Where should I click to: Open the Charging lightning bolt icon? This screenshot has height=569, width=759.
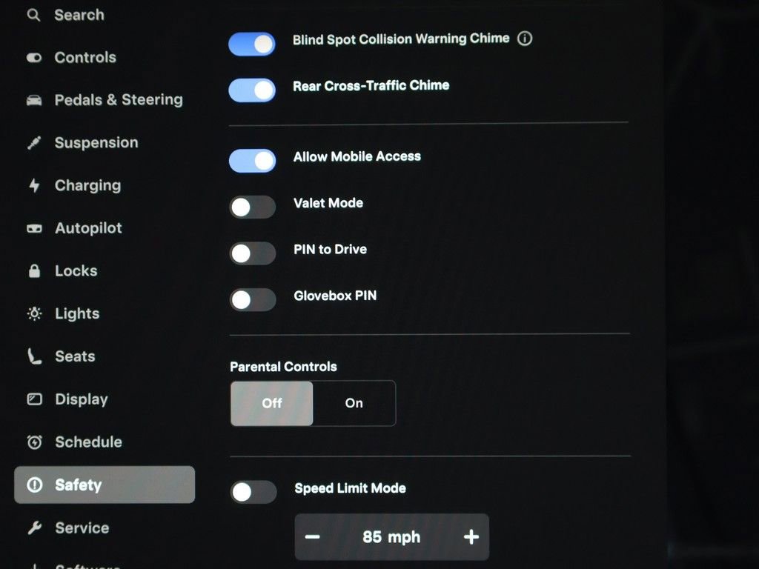(x=33, y=185)
